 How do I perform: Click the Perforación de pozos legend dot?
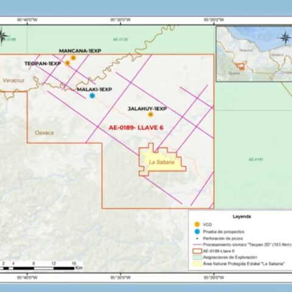(197, 238)
